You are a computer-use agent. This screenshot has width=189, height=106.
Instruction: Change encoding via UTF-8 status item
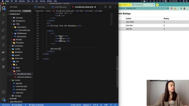click(x=95, y=105)
